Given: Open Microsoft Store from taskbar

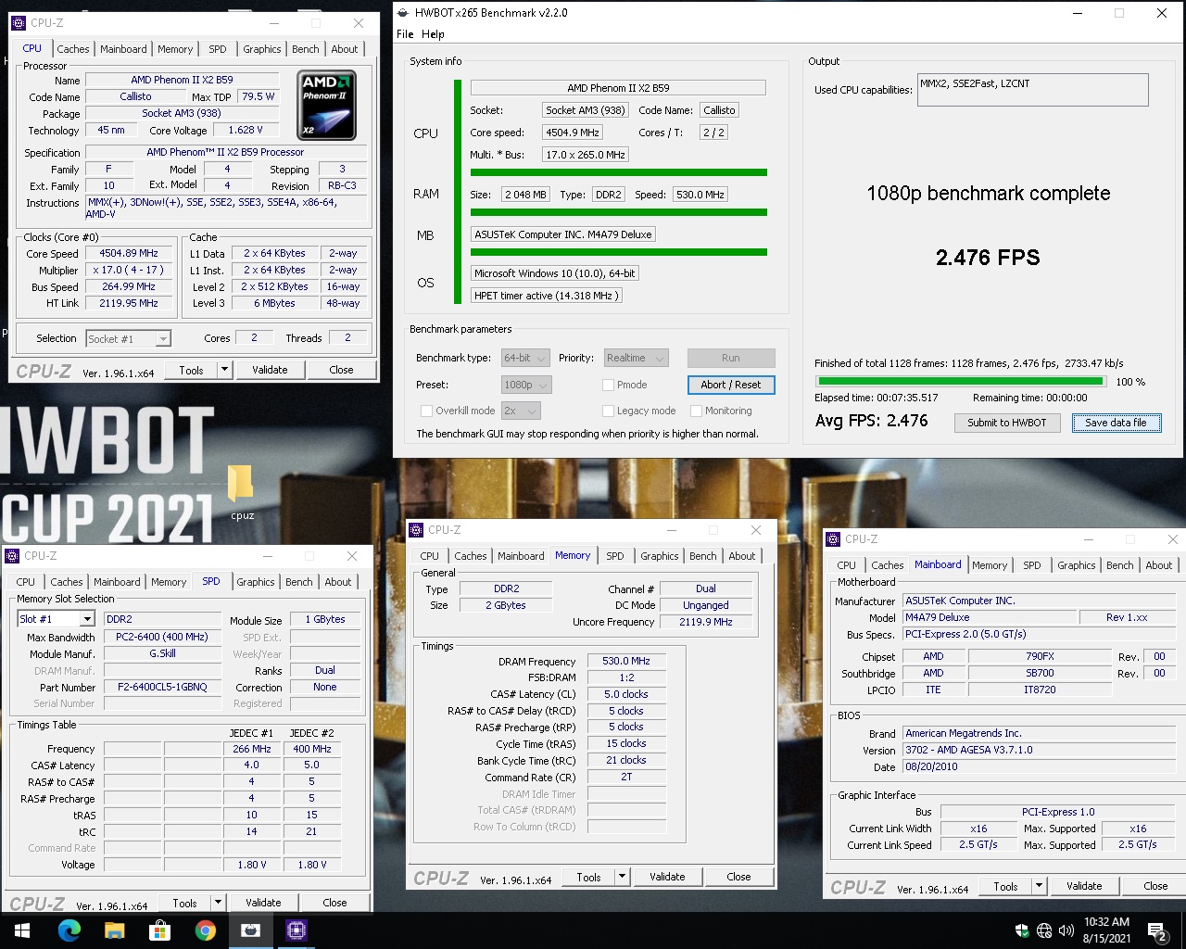Looking at the screenshot, I should (160, 930).
